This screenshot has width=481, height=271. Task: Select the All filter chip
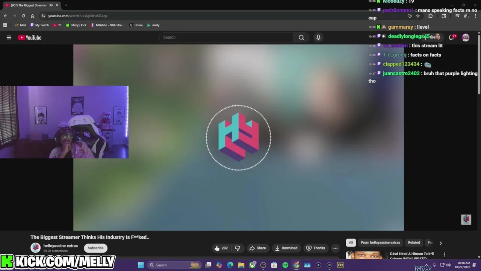pos(351,242)
